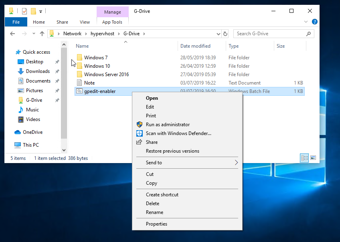Sort by the Name column header
The height and width of the screenshot is (242, 340).
(x=82, y=46)
